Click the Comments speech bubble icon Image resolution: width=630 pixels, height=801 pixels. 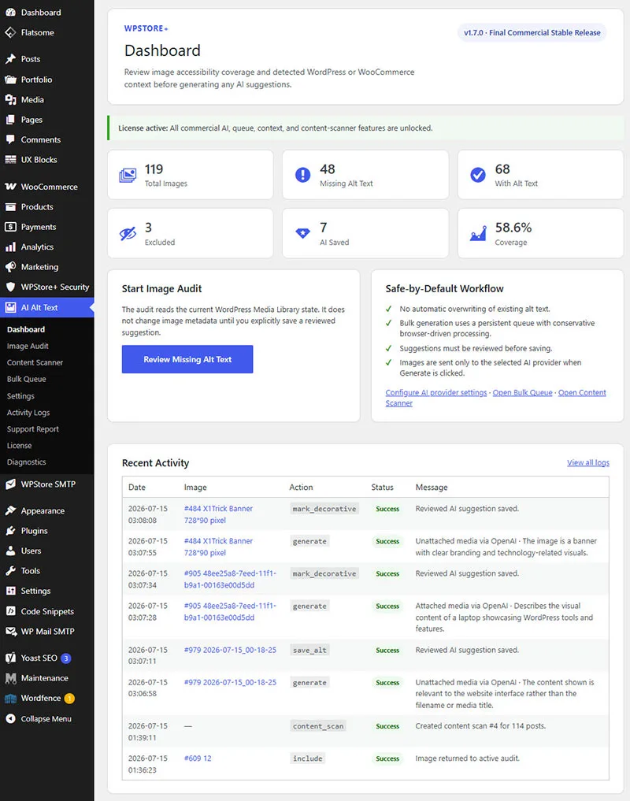point(10,139)
